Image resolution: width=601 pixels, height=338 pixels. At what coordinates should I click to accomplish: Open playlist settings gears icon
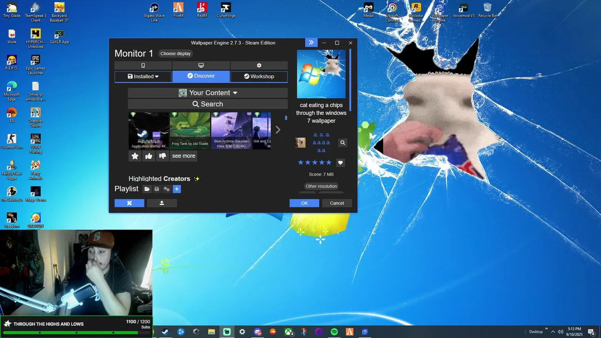tap(167, 189)
